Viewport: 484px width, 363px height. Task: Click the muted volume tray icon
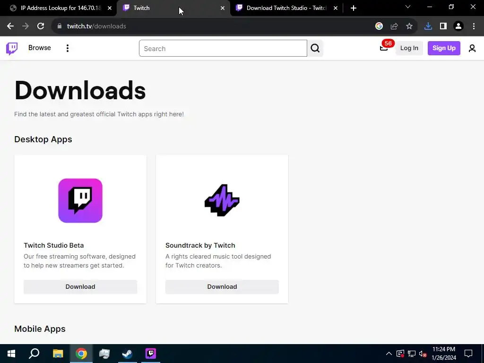(x=423, y=354)
